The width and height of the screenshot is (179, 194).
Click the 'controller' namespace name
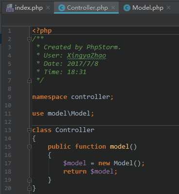tap(90, 97)
